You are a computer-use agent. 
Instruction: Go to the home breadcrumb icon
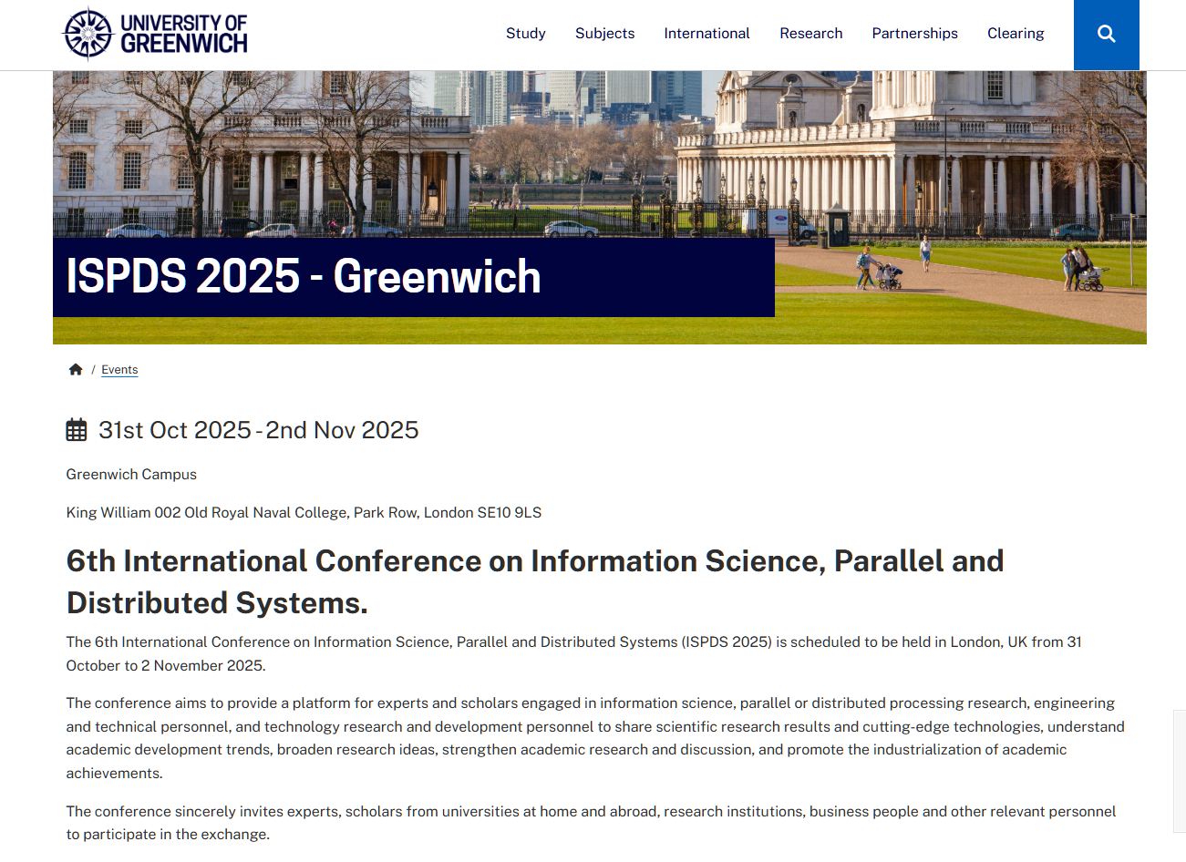click(x=76, y=369)
